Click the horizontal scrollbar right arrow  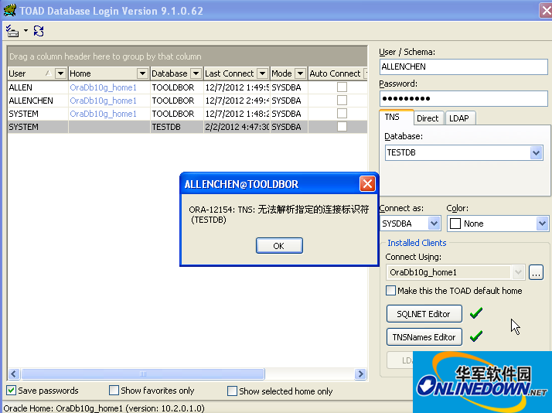pos(360,374)
